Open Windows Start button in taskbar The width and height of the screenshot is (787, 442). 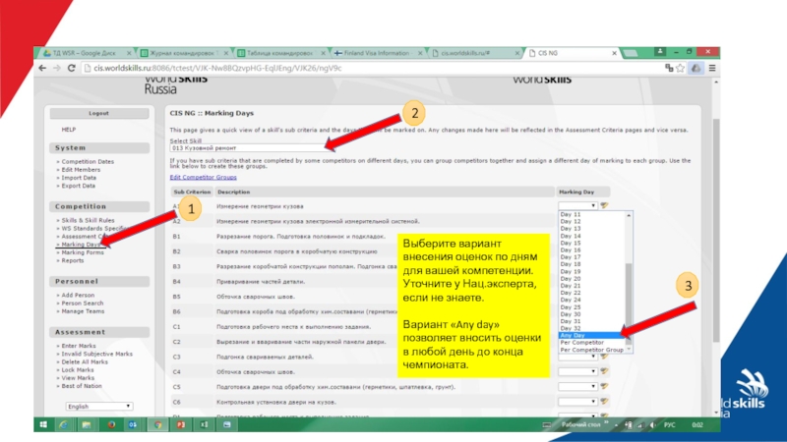[x=44, y=423]
